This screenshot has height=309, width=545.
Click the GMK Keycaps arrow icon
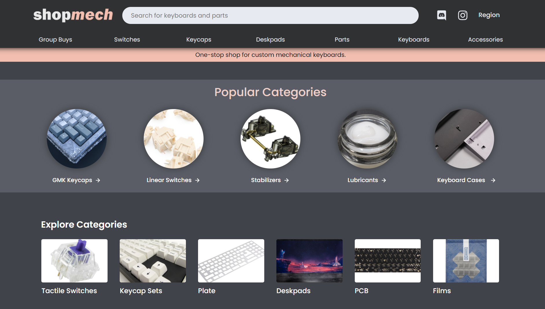tap(99, 180)
